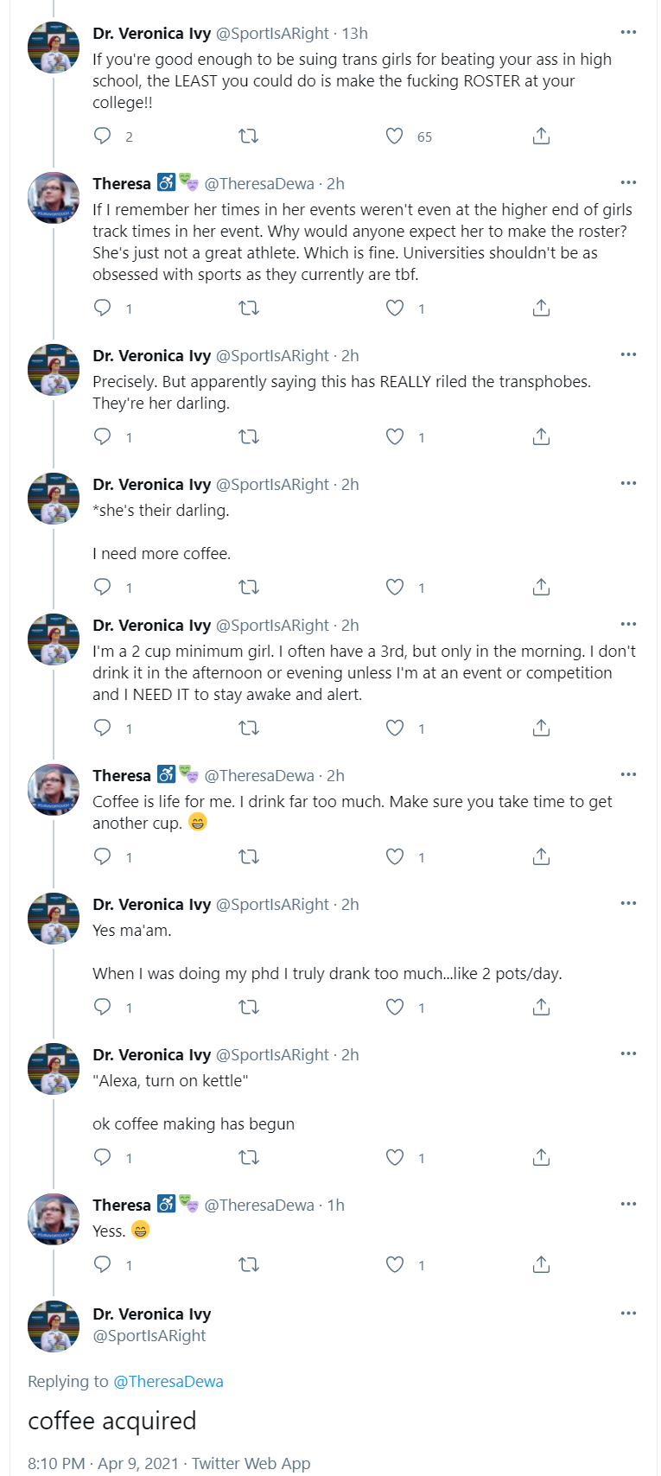The height and width of the screenshot is (1476, 661).
Task: Share the 'Precisely' tweet
Action: [541, 436]
